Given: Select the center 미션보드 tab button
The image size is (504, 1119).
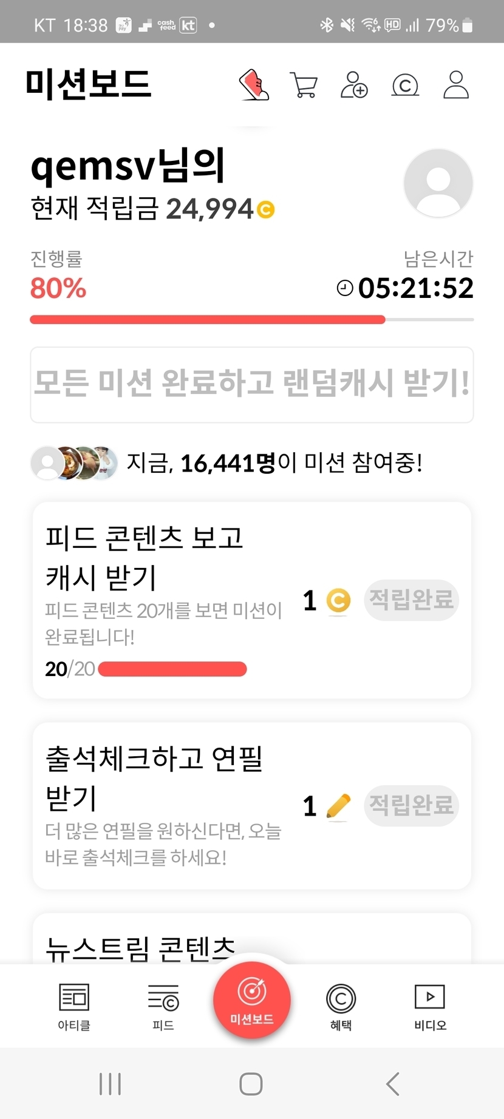Looking at the screenshot, I should tap(252, 999).
